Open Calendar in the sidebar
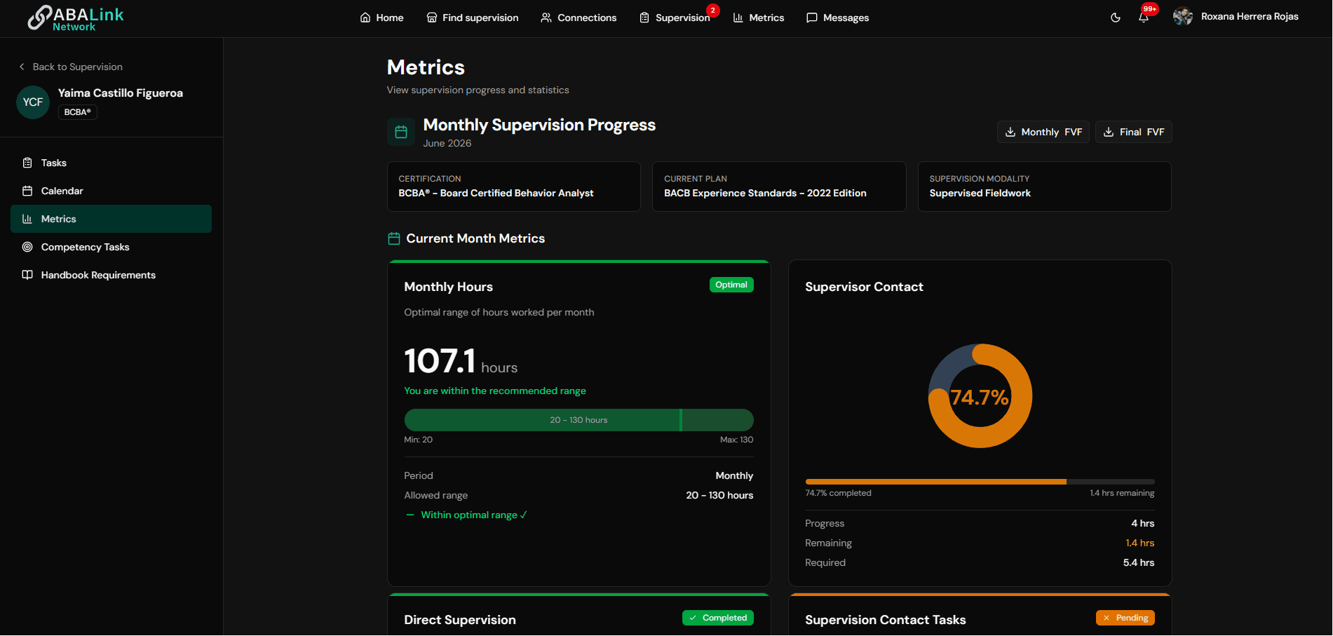This screenshot has height=636, width=1333. [111, 191]
